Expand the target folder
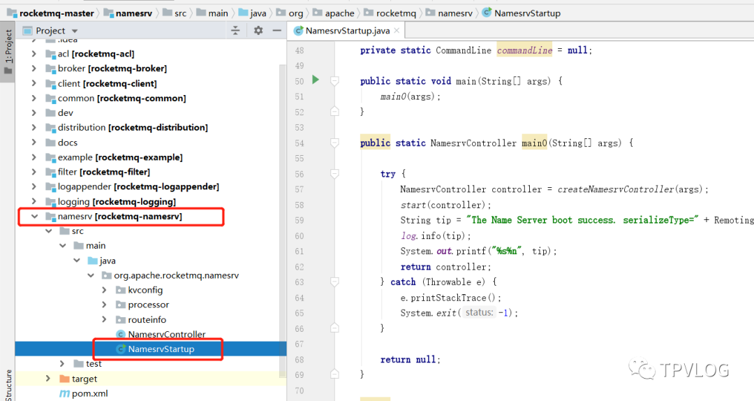Image resolution: width=754 pixels, height=401 pixels. click(47, 379)
